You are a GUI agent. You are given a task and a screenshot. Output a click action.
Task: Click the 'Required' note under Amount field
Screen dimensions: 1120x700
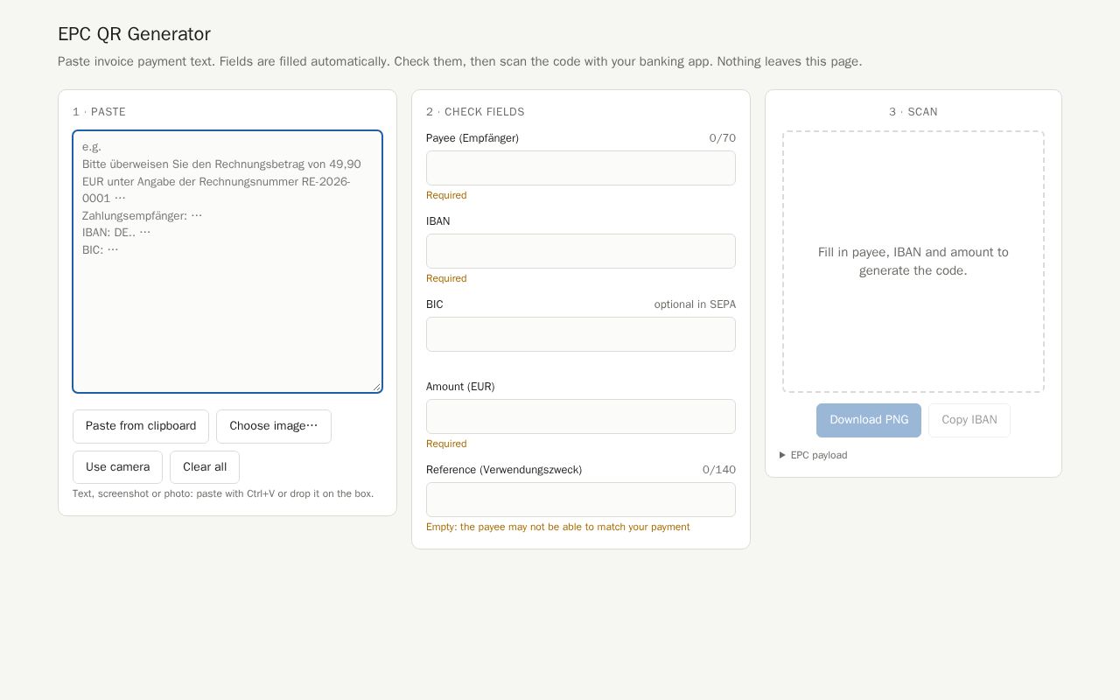point(446,444)
